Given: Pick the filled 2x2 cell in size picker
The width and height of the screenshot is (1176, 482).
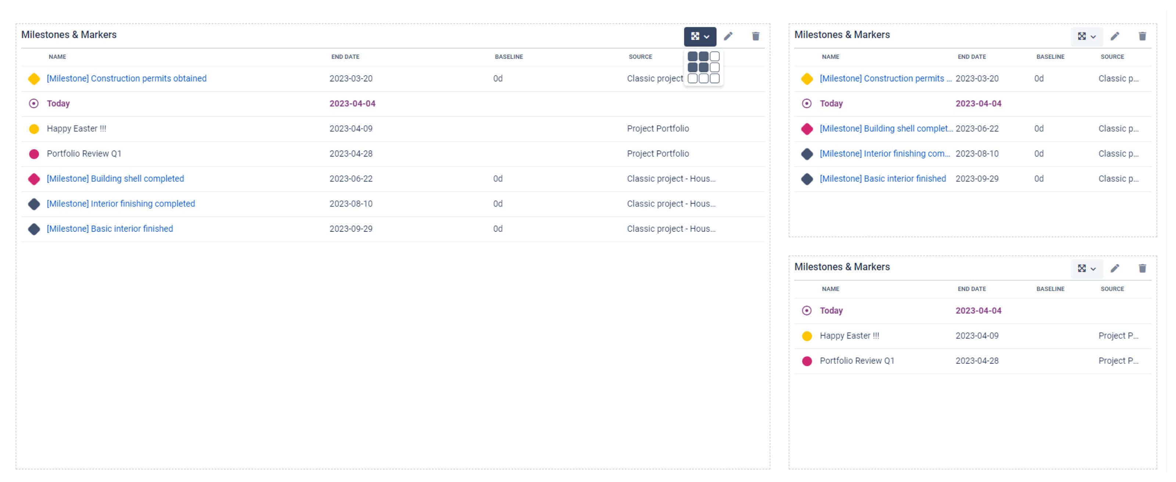Looking at the screenshot, I should pyautogui.click(x=703, y=67).
